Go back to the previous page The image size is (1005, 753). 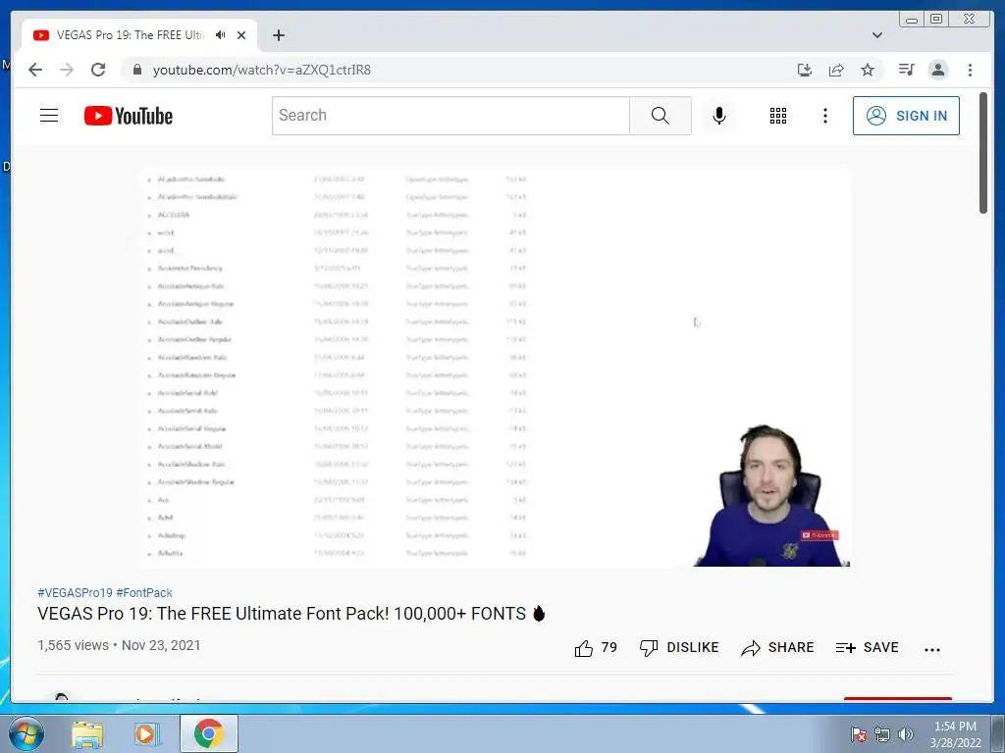click(35, 70)
